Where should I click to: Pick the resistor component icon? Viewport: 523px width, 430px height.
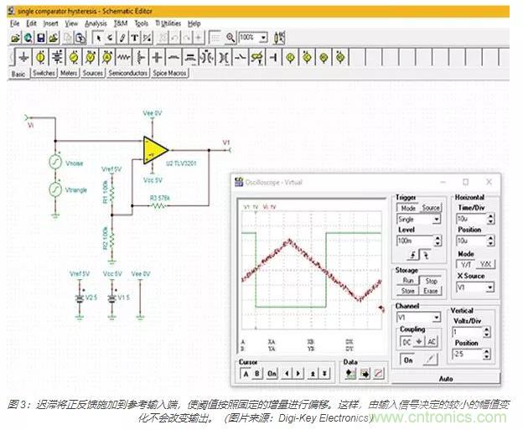[x=124, y=57]
